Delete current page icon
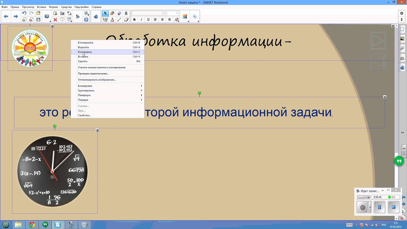The height and width of the screenshot is (229, 407). tap(31, 19)
